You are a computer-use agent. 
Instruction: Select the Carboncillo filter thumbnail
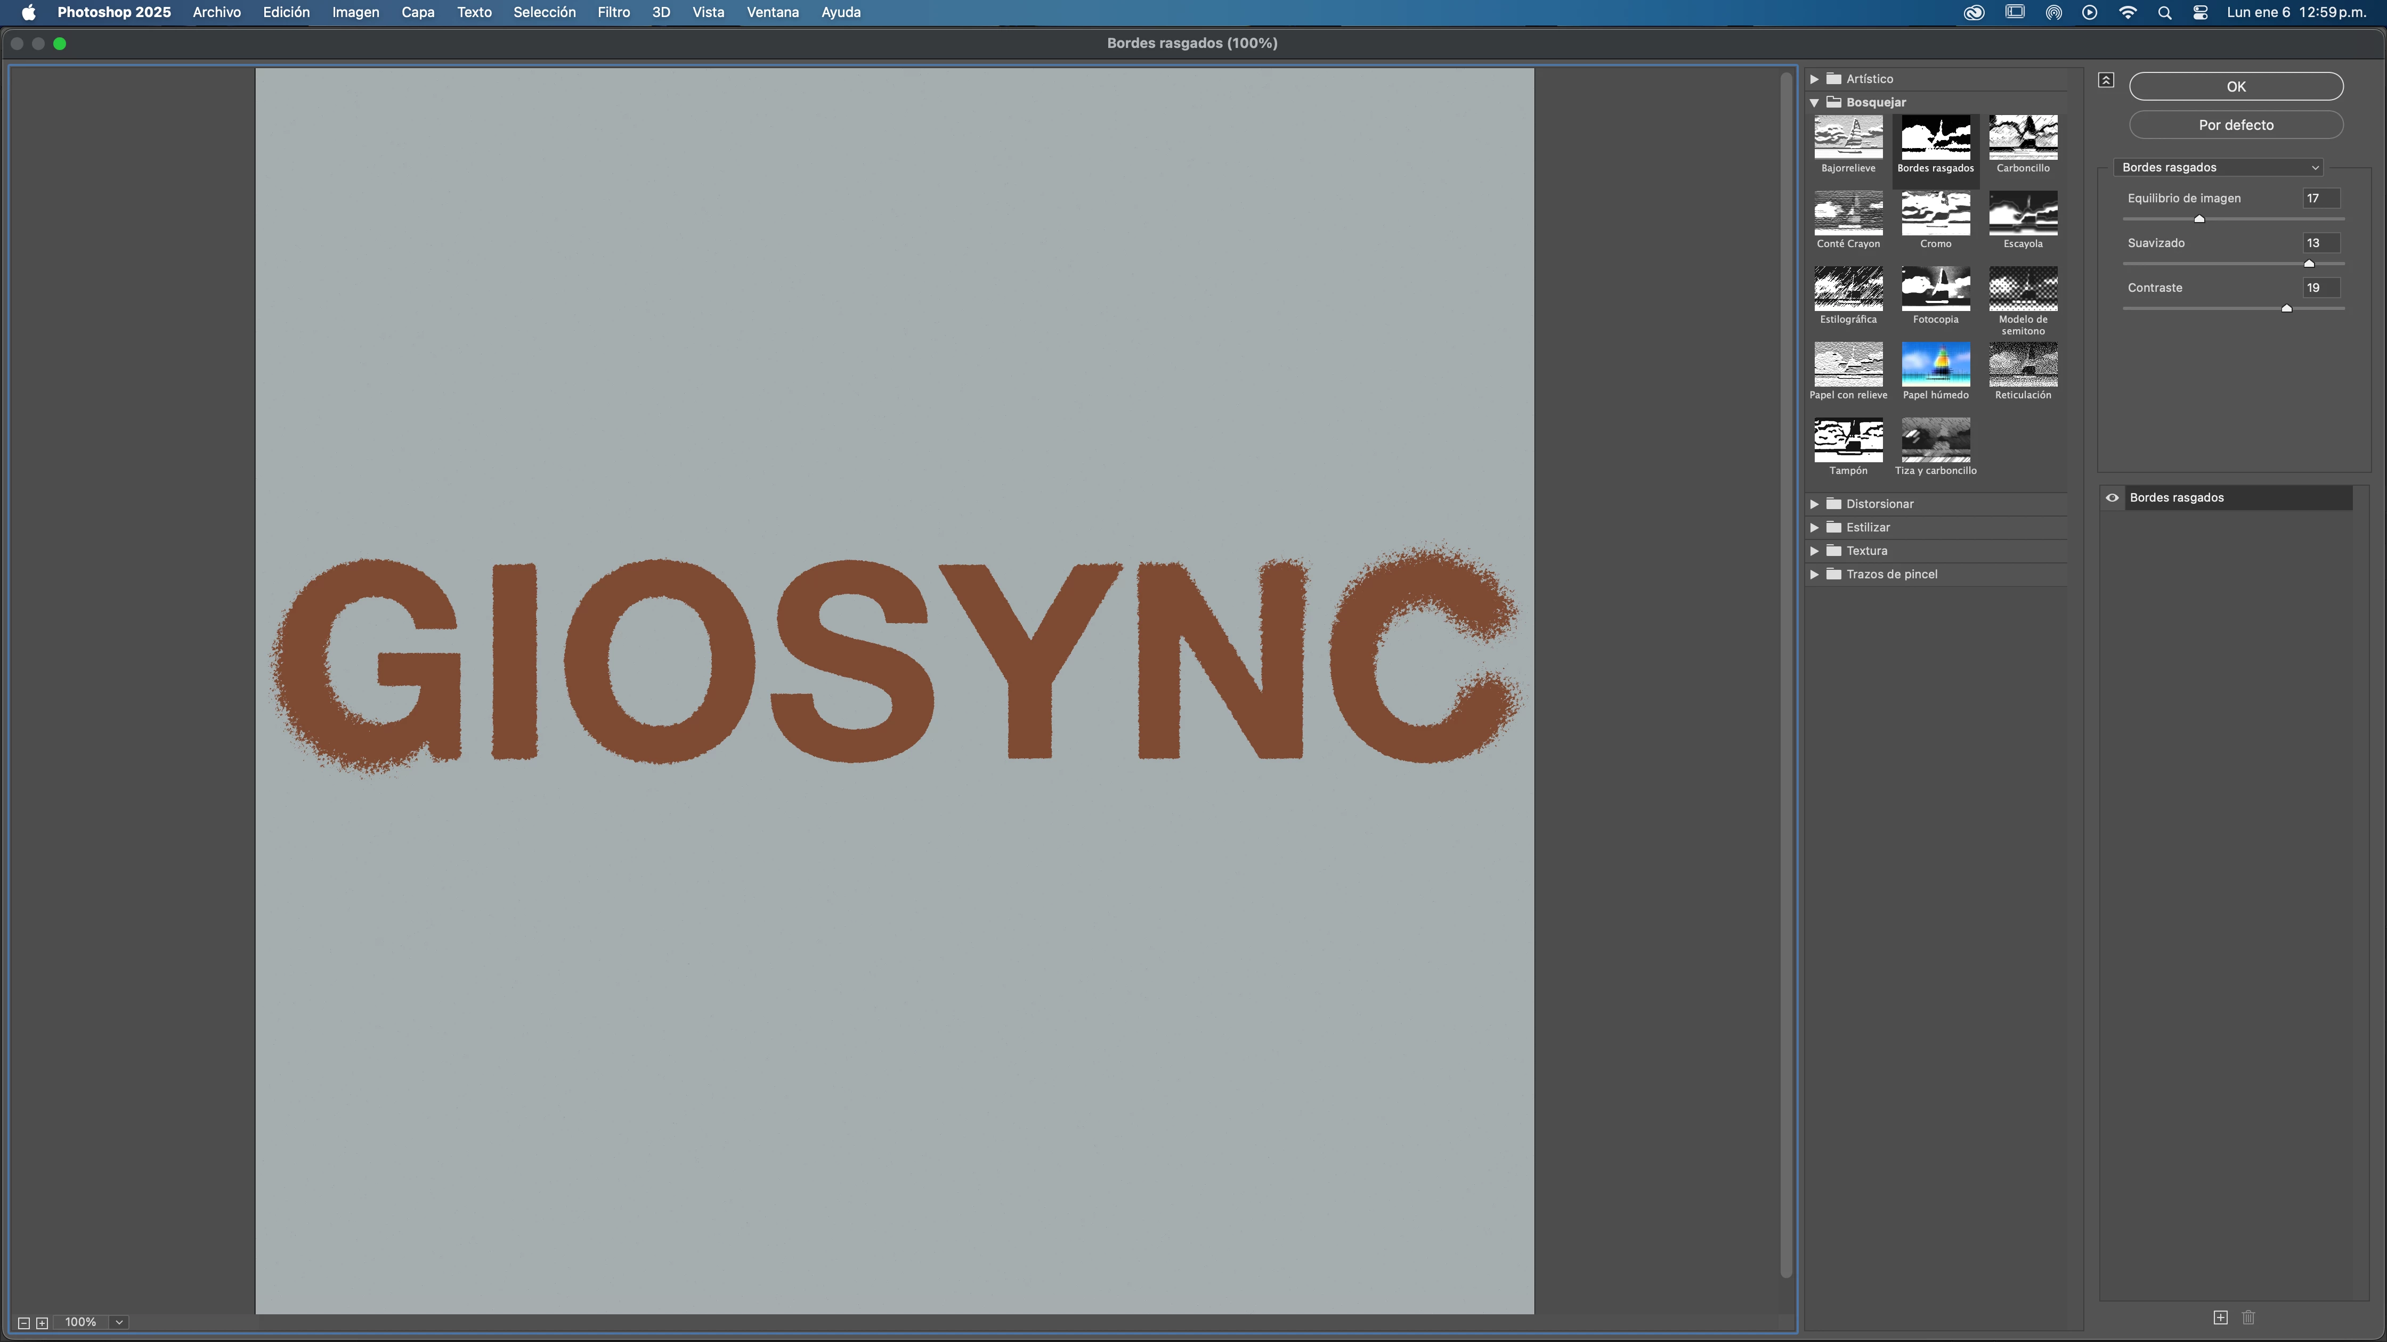(x=2023, y=138)
